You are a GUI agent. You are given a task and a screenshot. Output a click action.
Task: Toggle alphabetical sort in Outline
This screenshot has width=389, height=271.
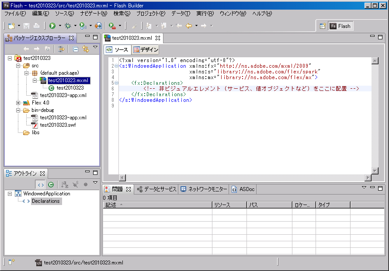click(65, 184)
